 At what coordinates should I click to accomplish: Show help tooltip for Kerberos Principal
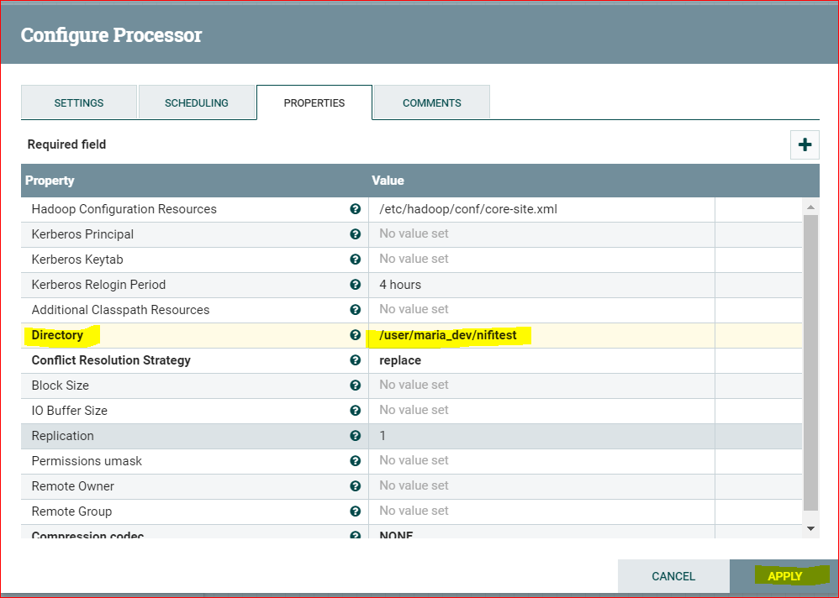click(x=355, y=234)
